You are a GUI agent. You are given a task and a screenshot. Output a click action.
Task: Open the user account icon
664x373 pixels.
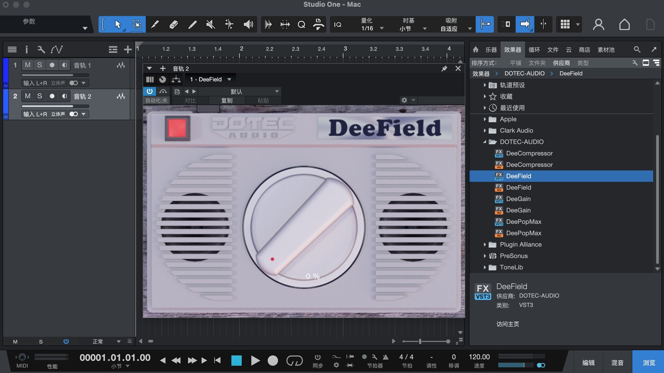(599, 25)
